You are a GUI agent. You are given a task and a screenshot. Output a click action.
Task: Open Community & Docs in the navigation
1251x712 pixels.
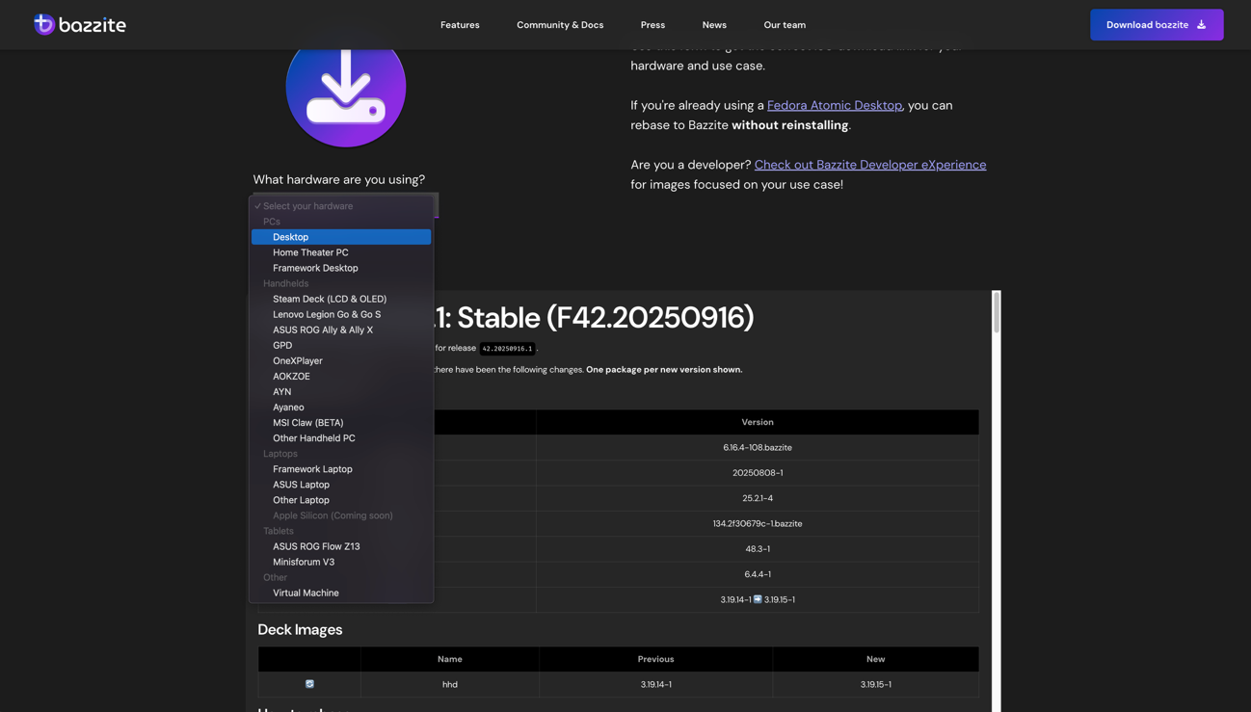(x=560, y=25)
